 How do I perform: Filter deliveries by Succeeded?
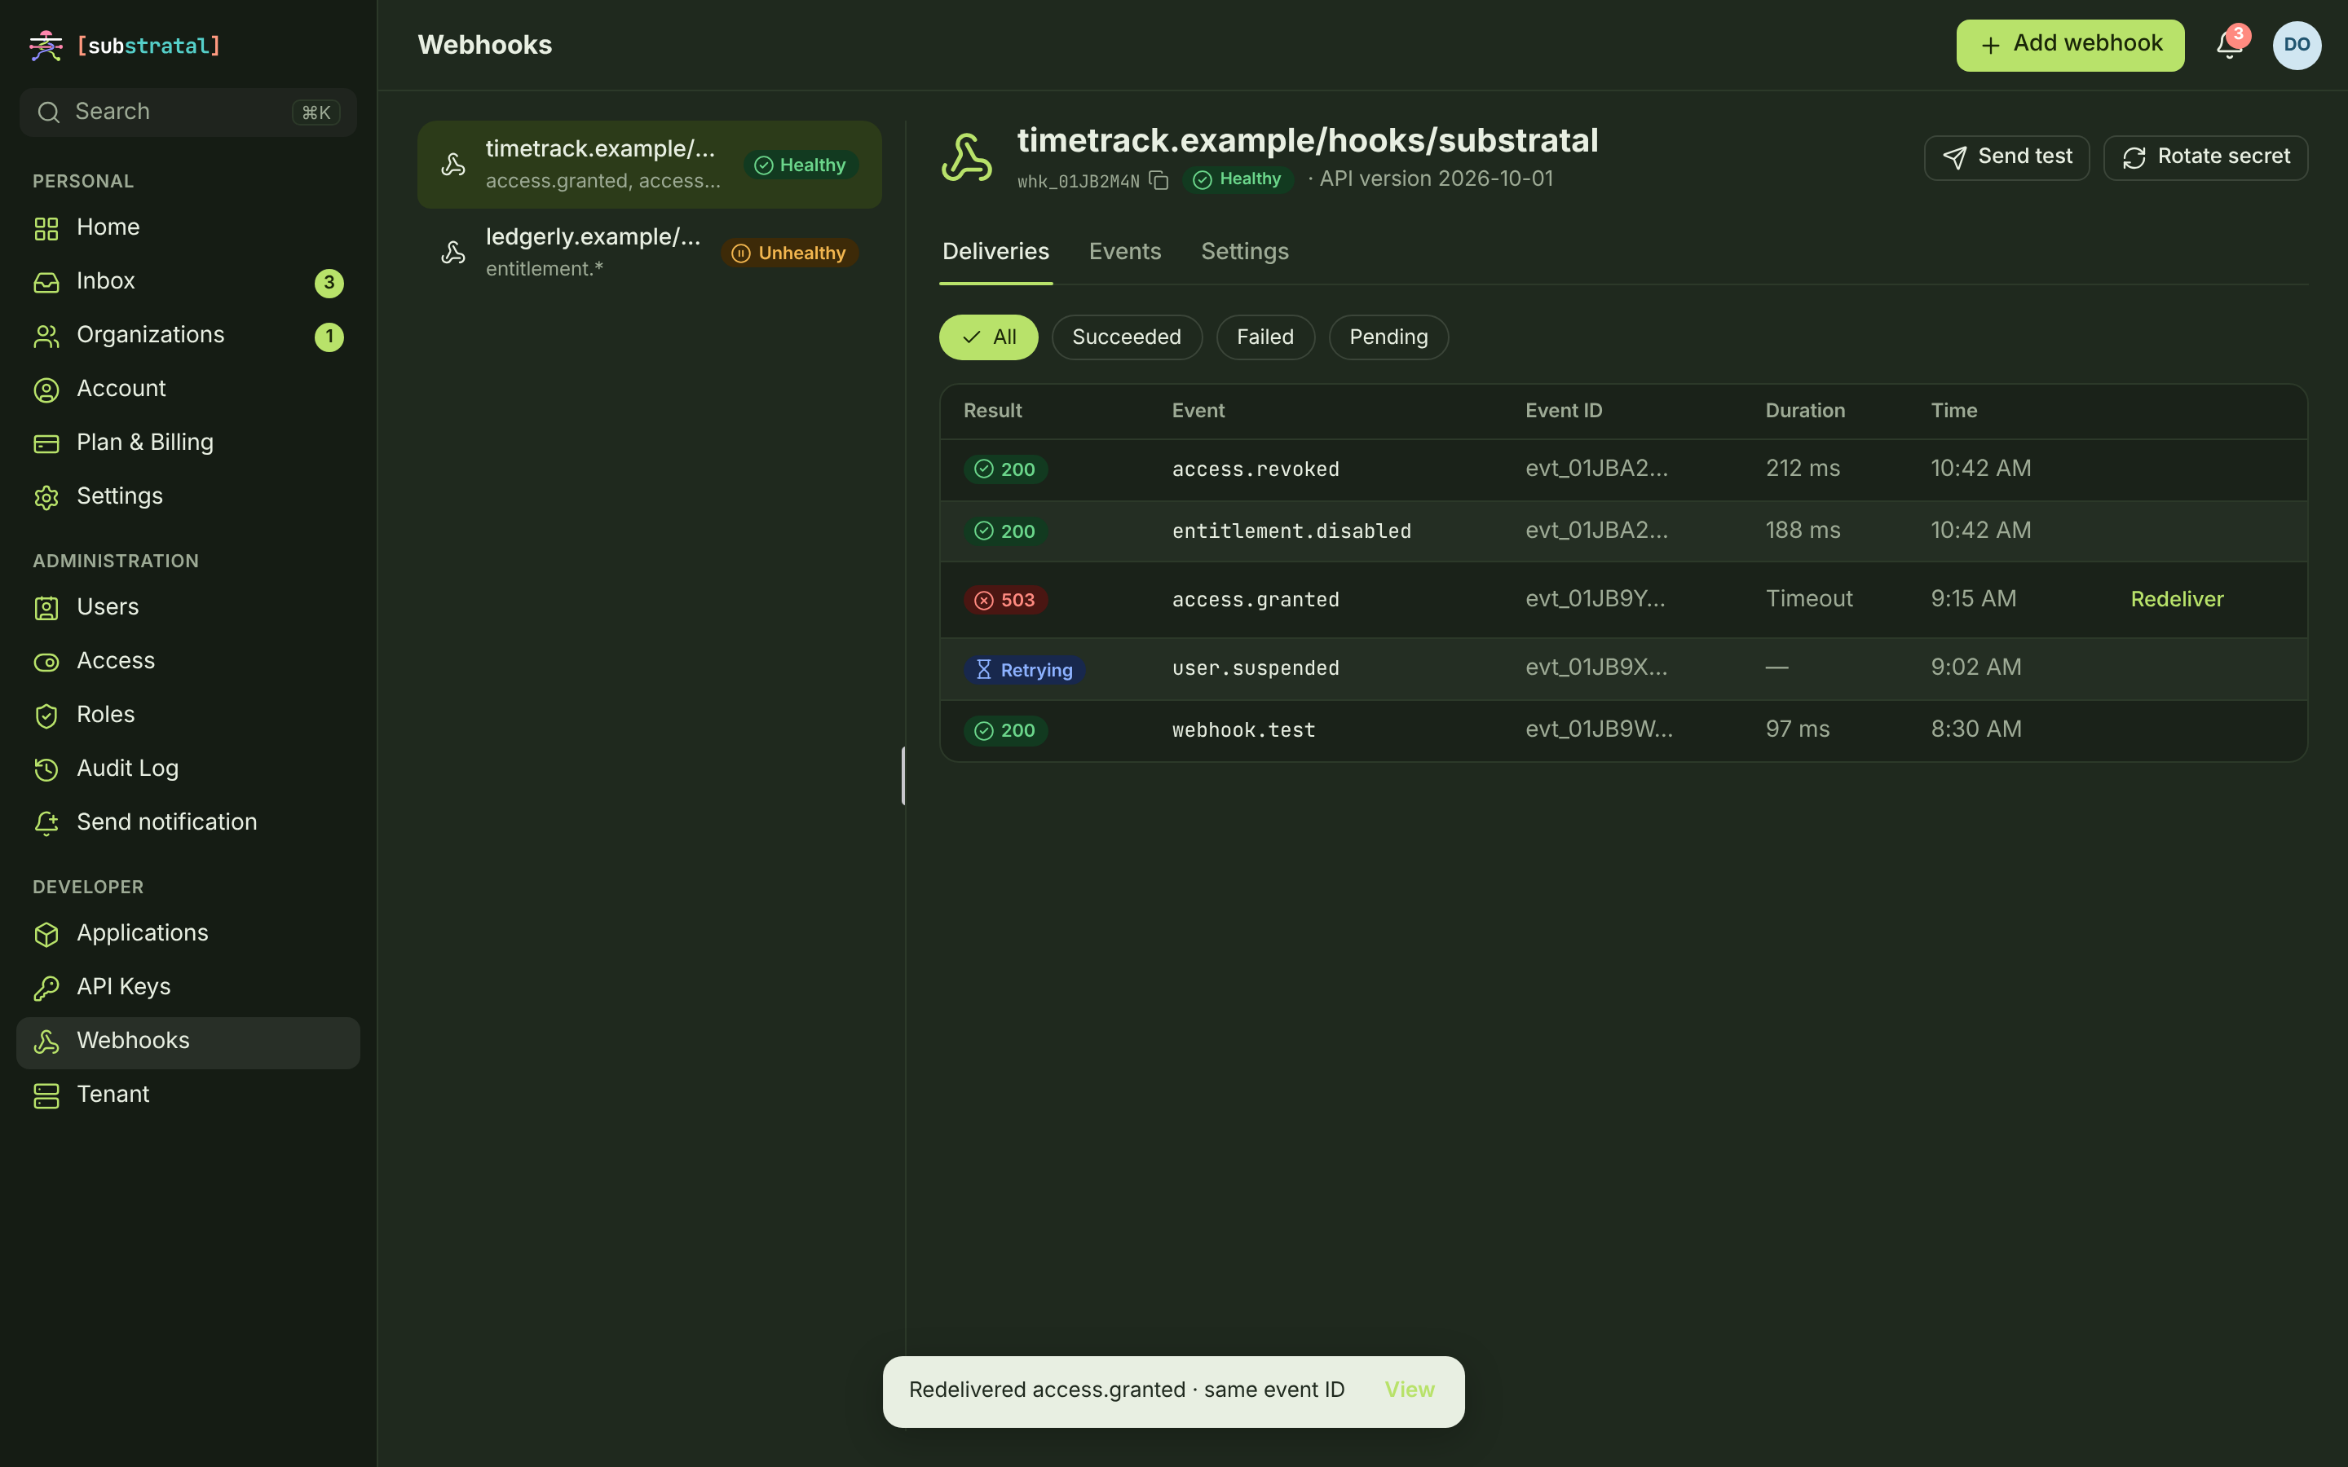pos(1127,337)
